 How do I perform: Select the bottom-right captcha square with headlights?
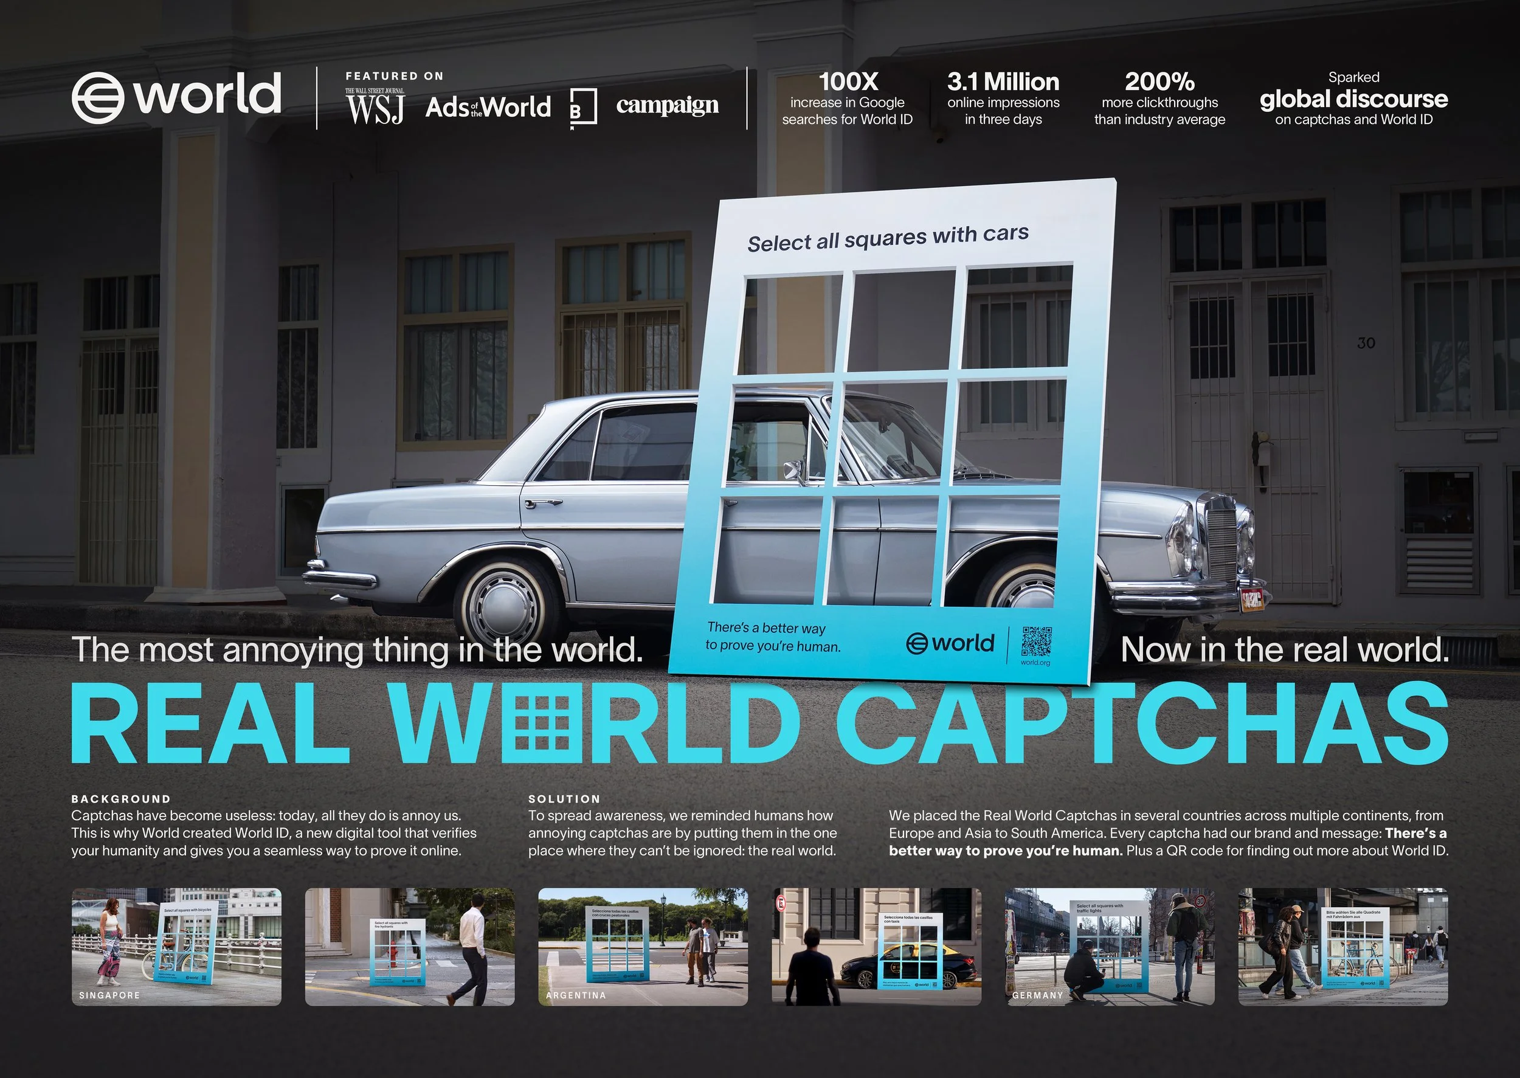(x=1002, y=551)
